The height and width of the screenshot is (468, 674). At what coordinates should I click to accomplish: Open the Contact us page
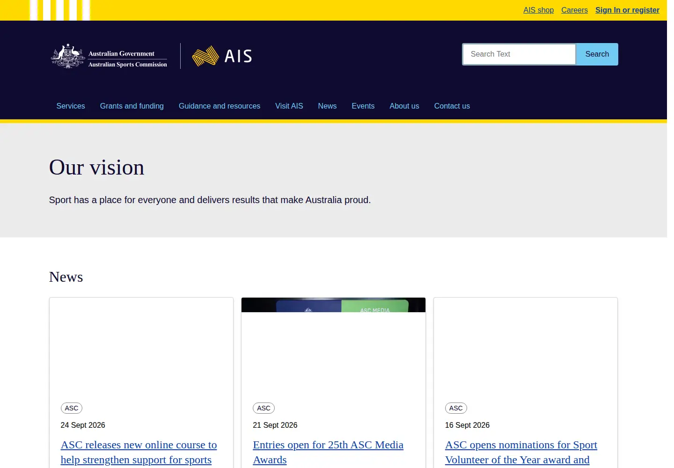click(452, 106)
